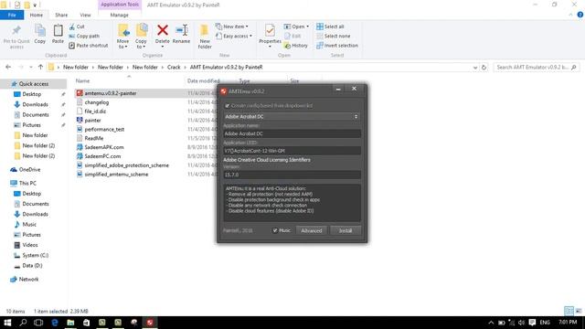585x329 pixels.
Task: Open taskbar Search magnifier
Action: tap(23, 323)
